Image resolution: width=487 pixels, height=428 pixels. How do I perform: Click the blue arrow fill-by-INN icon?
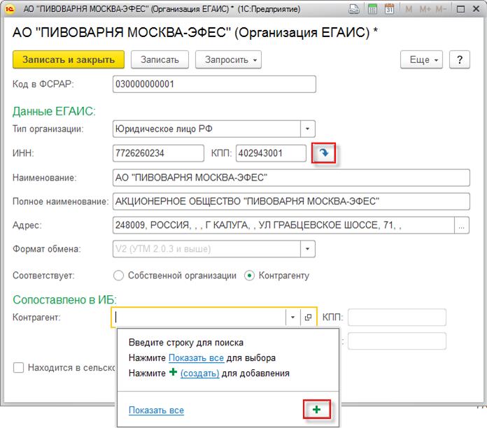tap(324, 152)
